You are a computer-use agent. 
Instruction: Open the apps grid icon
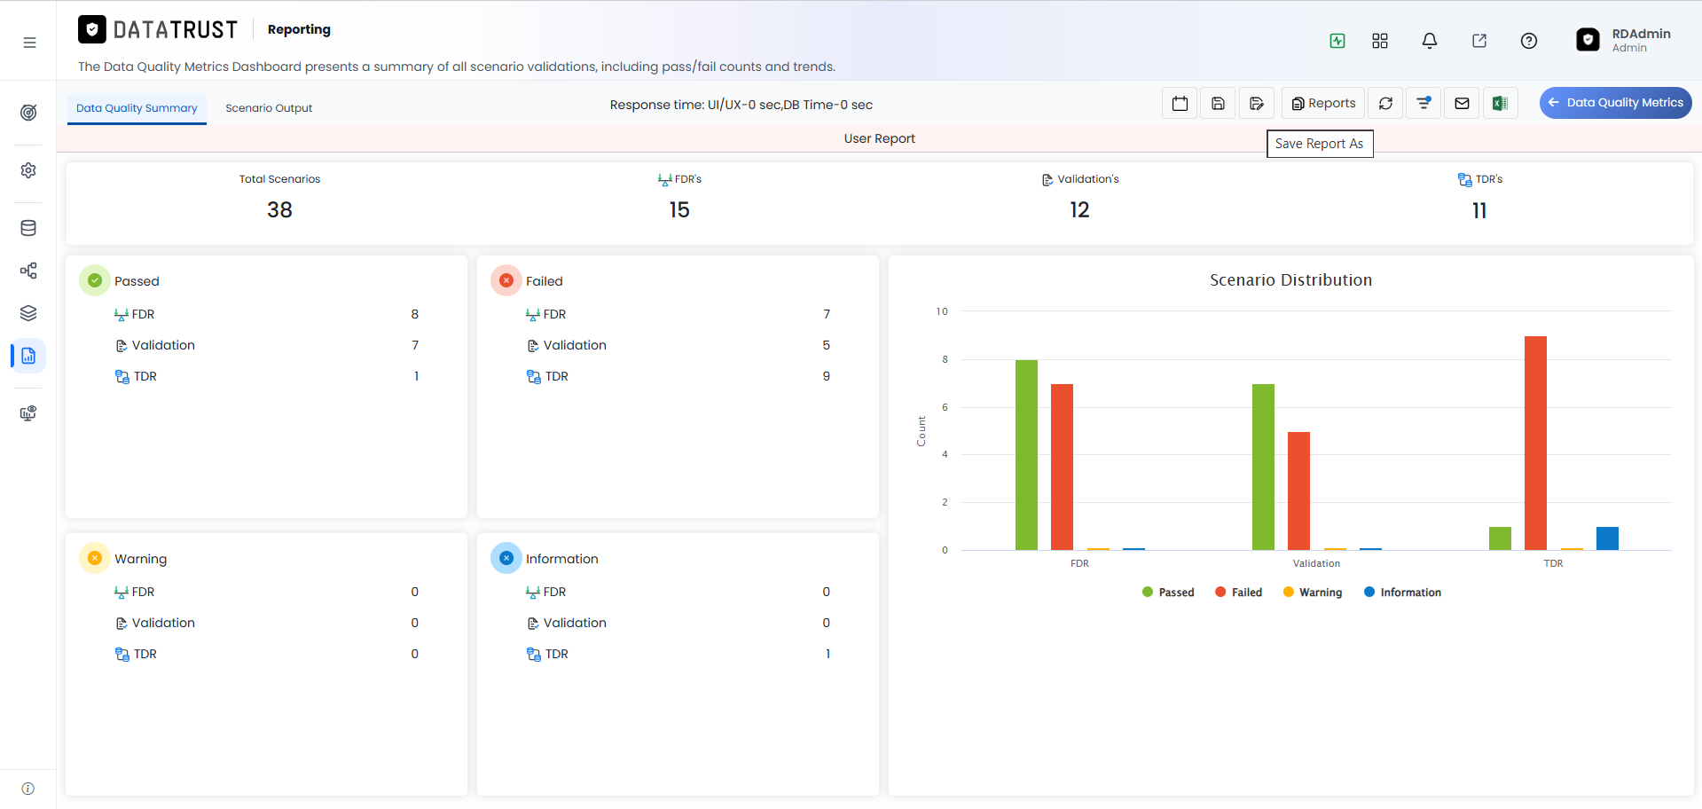pyautogui.click(x=1380, y=41)
